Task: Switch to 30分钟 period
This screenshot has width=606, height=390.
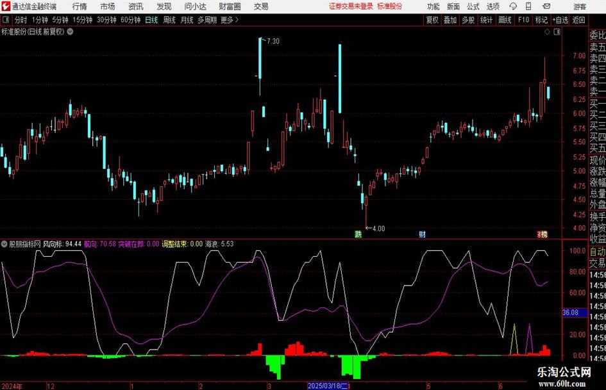Action: coord(106,20)
